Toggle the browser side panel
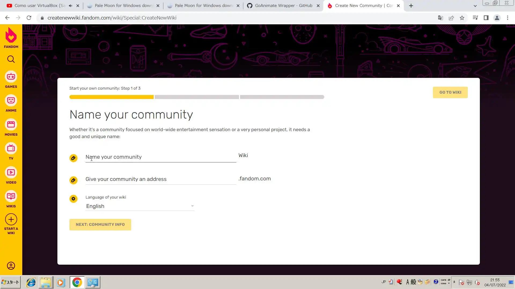Viewport: 515px width, 289px height. pyautogui.click(x=486, y=18)
